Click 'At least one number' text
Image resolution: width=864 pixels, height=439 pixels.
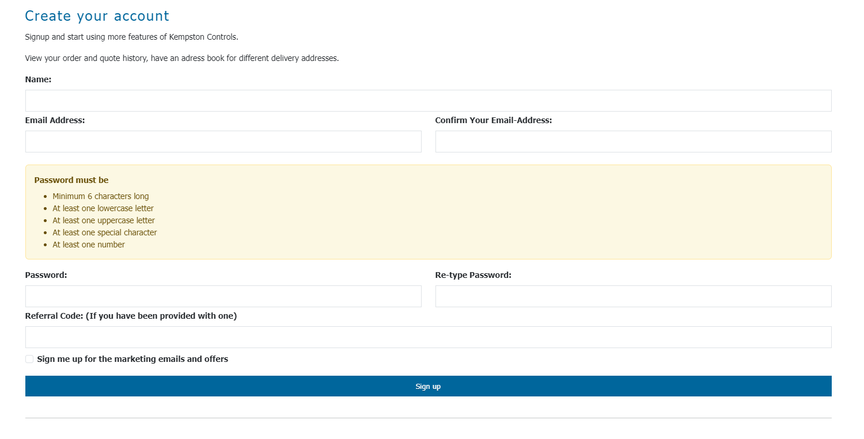pyautogui.click(x=89, y=245)
